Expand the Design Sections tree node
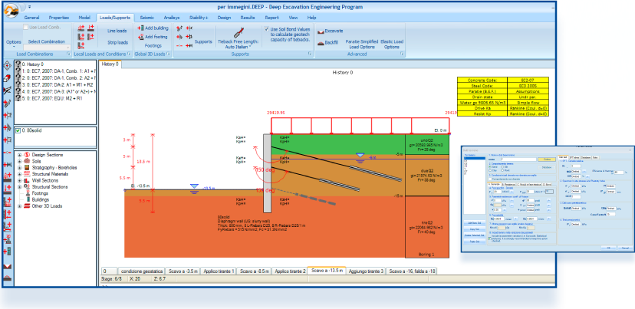Screen dimensions: 635x309 point(19,155)
